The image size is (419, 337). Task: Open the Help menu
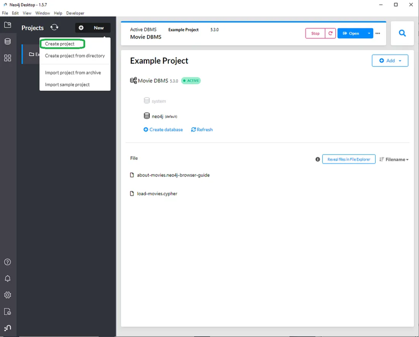[58, 13]
